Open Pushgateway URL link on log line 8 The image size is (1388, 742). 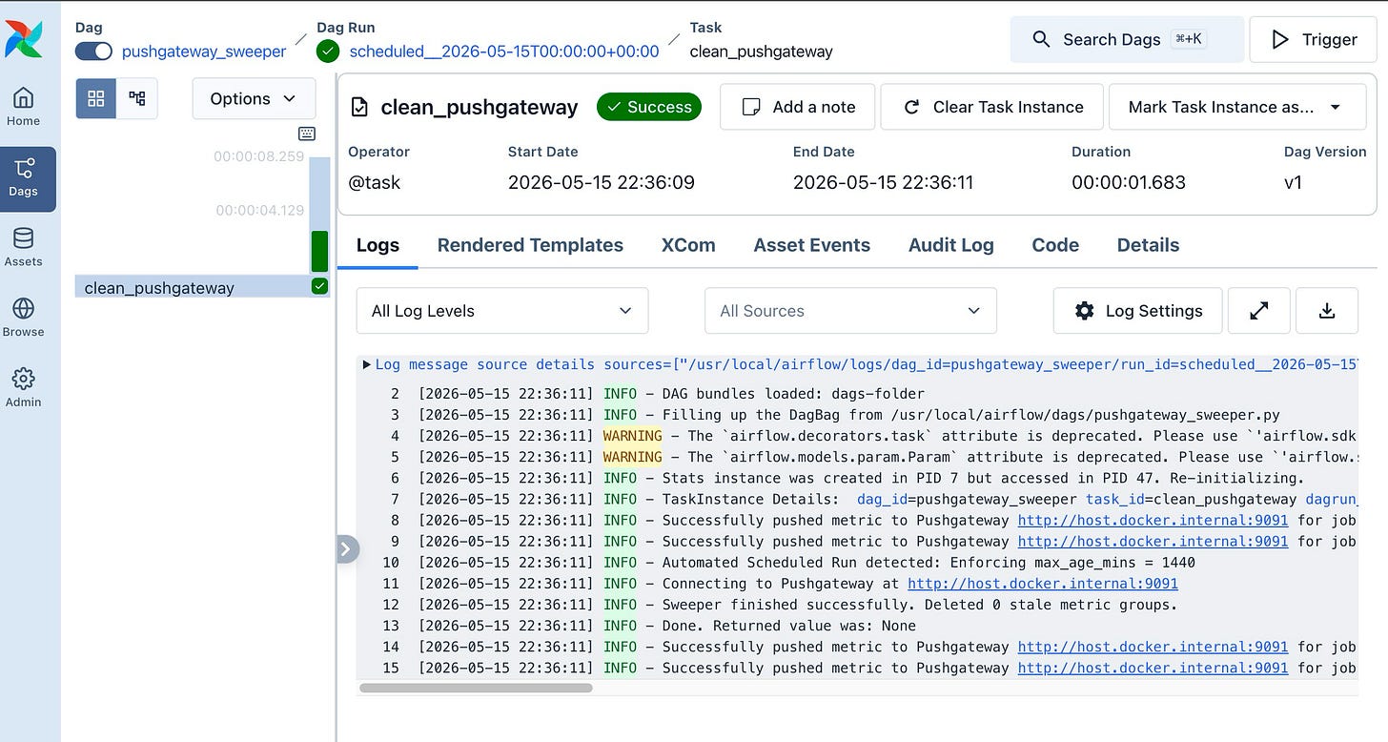1153,520
